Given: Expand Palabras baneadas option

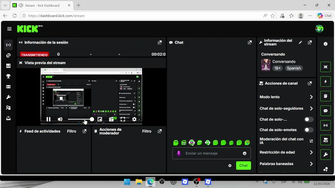Looking at the screenshot, I should tap(286, 164).
